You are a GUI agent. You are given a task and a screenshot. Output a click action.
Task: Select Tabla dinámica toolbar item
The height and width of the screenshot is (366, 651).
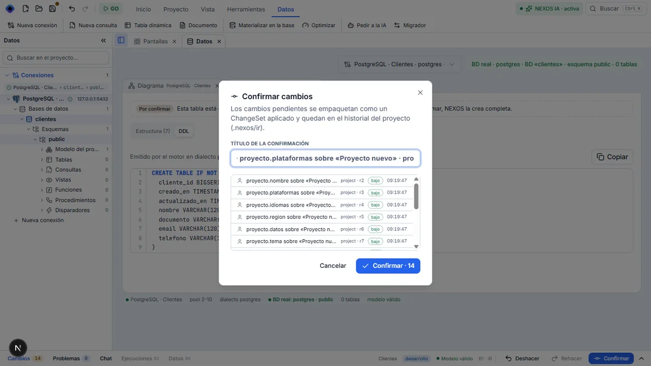(148, 25)
